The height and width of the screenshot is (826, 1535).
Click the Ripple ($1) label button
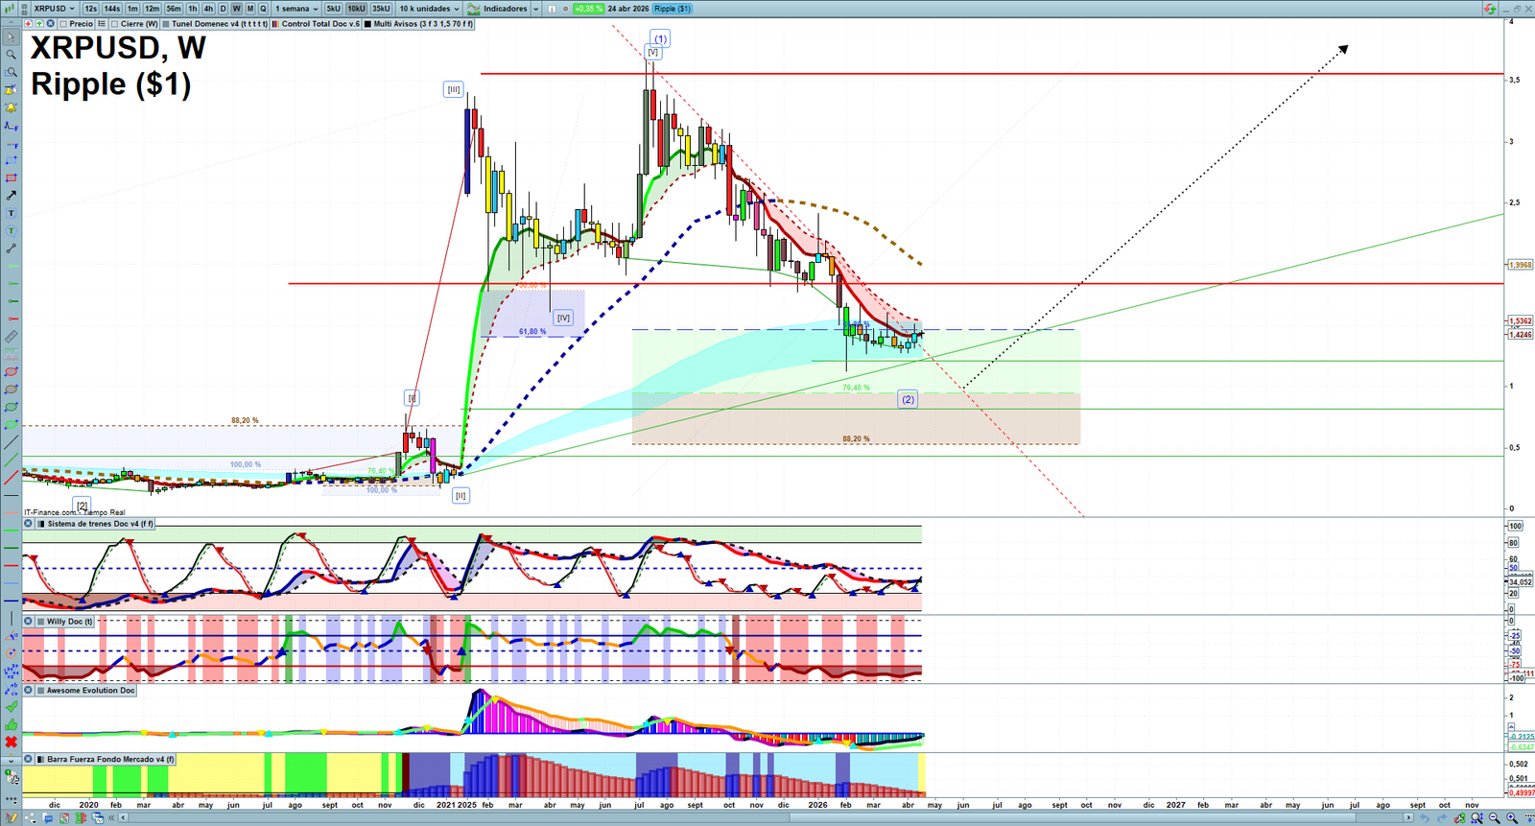tap(672, 9)
